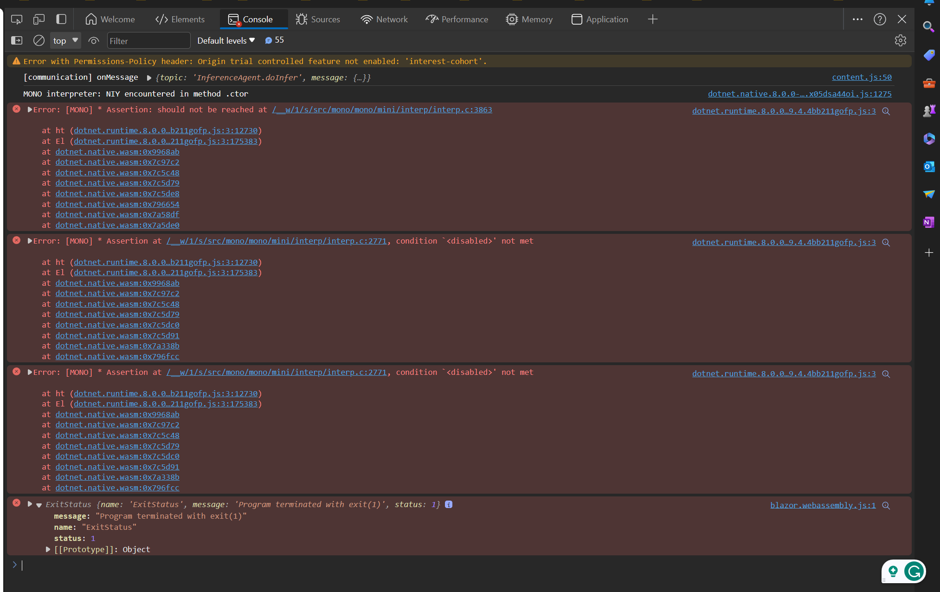Open the Default levels dropdown

coord(225,40)
